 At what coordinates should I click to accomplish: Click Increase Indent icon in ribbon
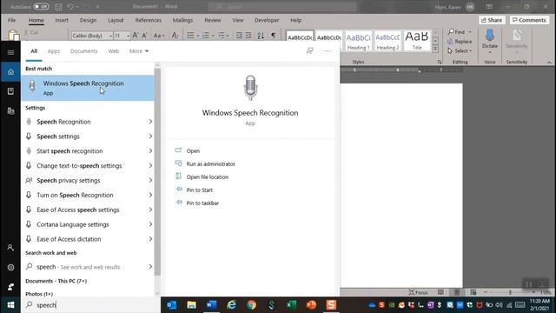point(248,35)
